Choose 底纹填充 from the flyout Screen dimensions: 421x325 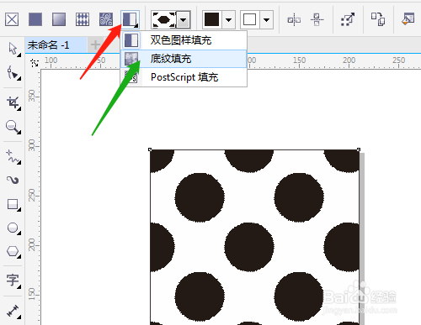184,59
